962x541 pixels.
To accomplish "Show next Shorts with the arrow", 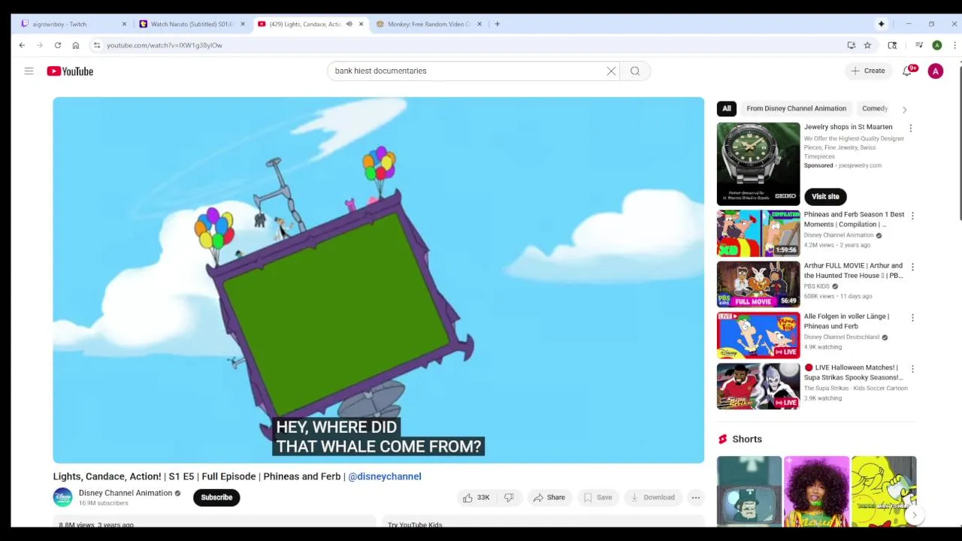I will (x=915, y=515).
